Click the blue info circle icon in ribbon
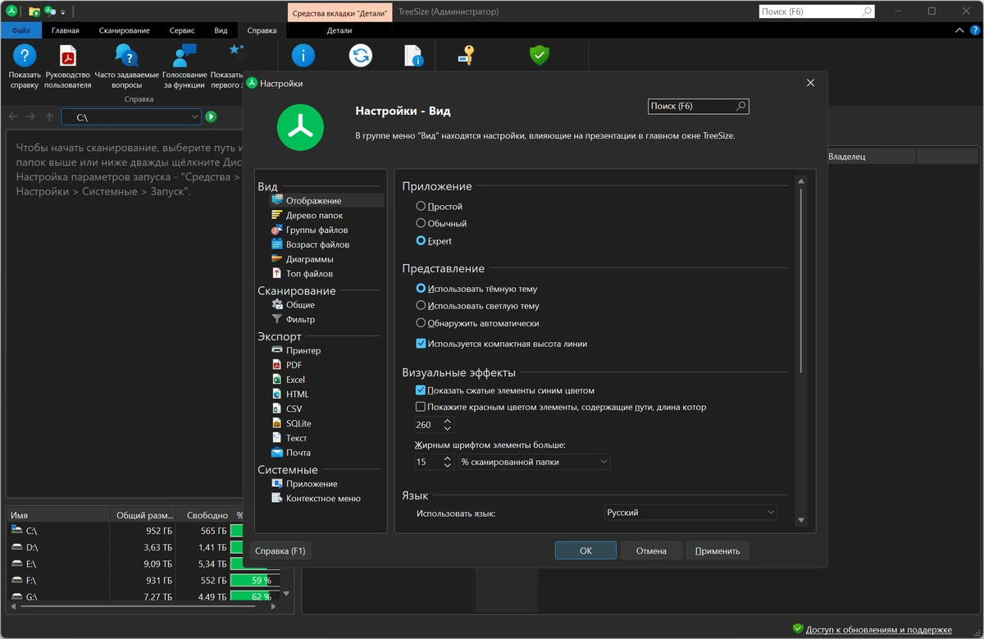This screenshot has height=639, width=984. coord(303,56)
